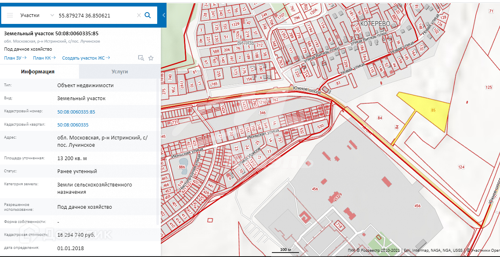Collapse the left info panel arrow
The width and height of the screenshot is (500, 257).
click(x=164, y=15)
